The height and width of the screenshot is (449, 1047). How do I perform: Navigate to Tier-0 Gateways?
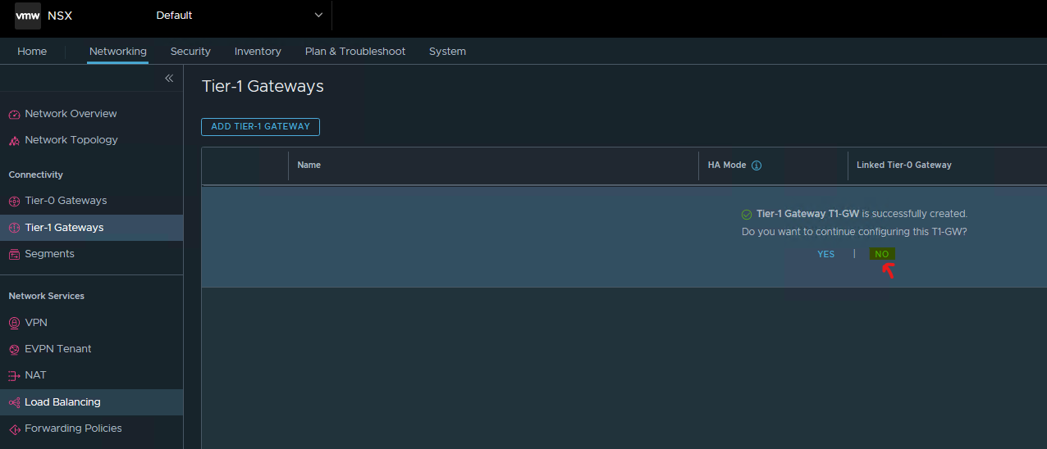click(66, 201)
